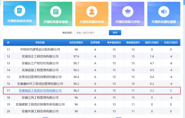Select 安徽鑫时代工程项目管理有限公司 row name
The width and height of the screenshot is (185, 118).
coord(40,84)
